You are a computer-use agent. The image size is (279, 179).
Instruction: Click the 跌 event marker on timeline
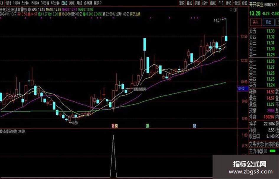(x=148, y=126)
